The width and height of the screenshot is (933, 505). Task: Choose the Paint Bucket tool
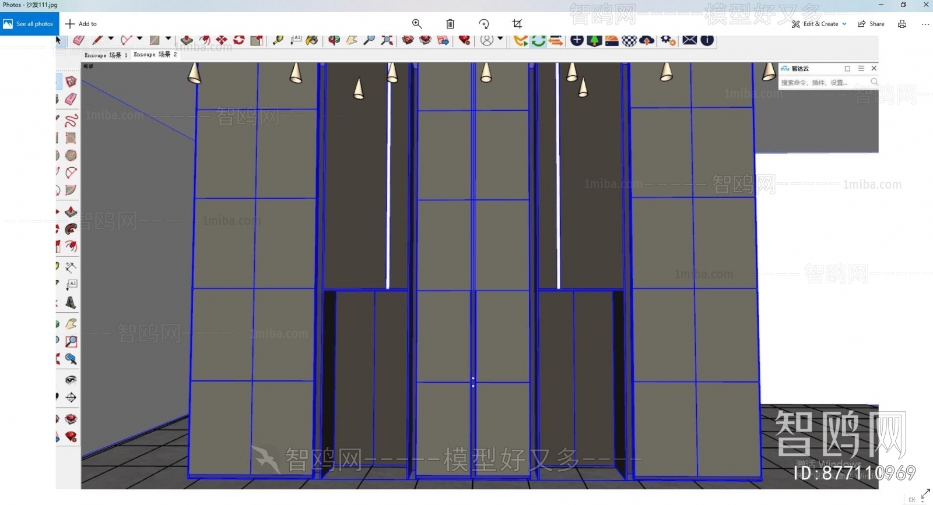click(x=313, y=40)
